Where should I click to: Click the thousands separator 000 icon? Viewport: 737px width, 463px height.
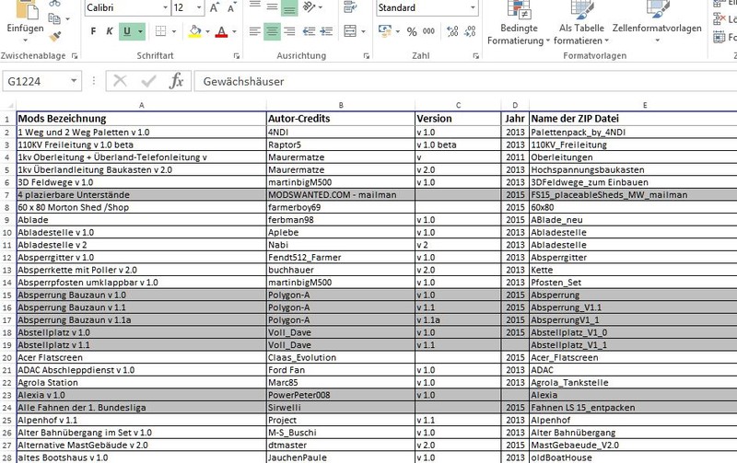click(x=428, y=32)
